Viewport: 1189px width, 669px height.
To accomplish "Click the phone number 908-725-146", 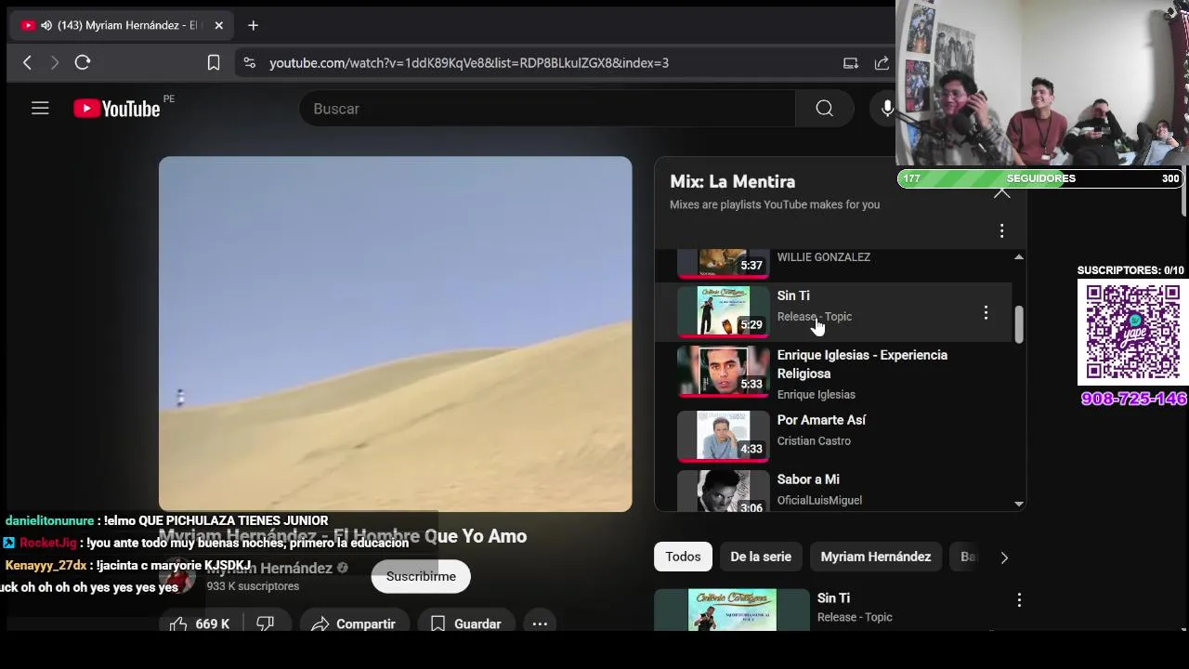I will point(1134,399).
